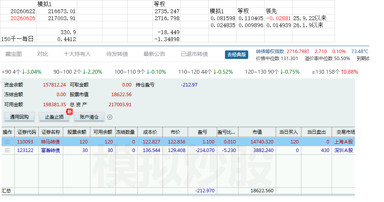Screen dimensions: 384x202
Task: Select spreadsheet cell 2735.247
Action: point(166,11)
